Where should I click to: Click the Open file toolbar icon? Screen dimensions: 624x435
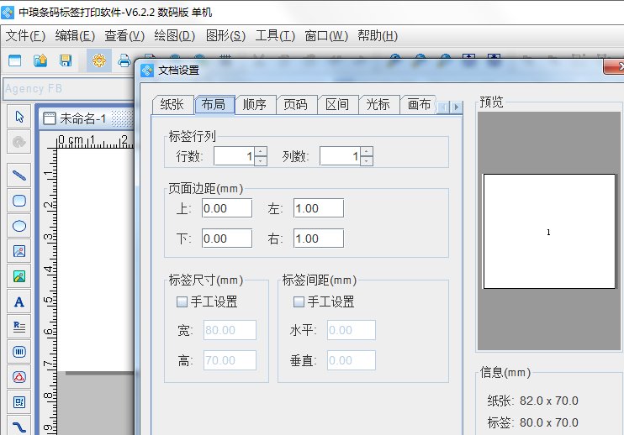click(x=40, y=60)
